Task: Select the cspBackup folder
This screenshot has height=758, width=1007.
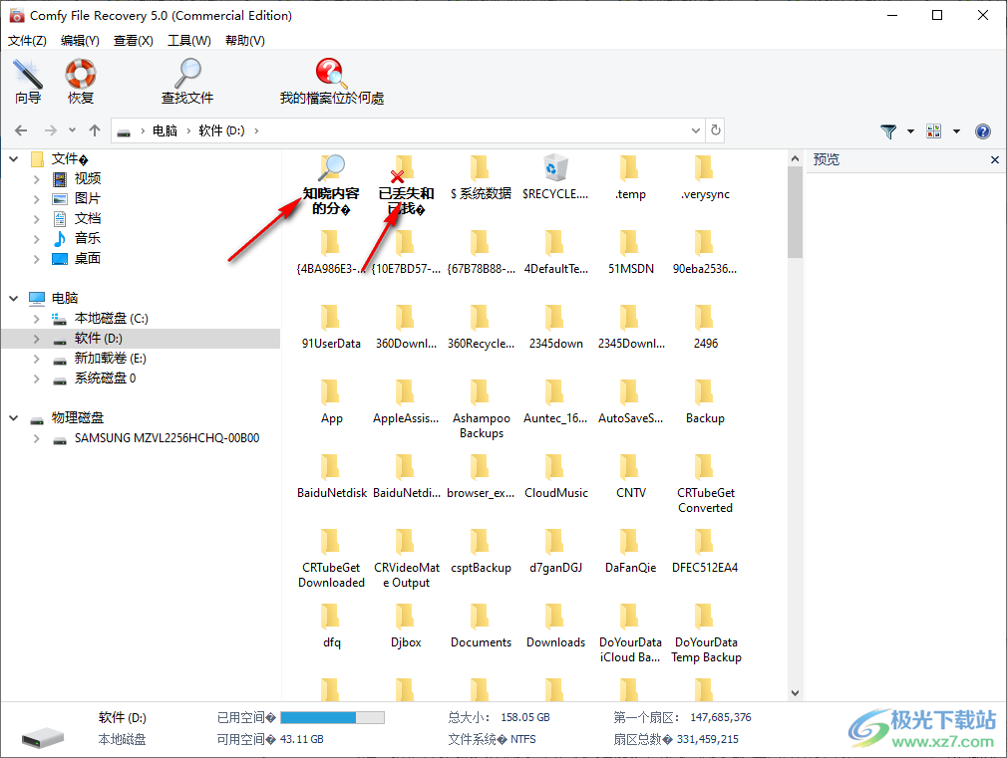Action: pyautogui.click(x=481, y=551)
